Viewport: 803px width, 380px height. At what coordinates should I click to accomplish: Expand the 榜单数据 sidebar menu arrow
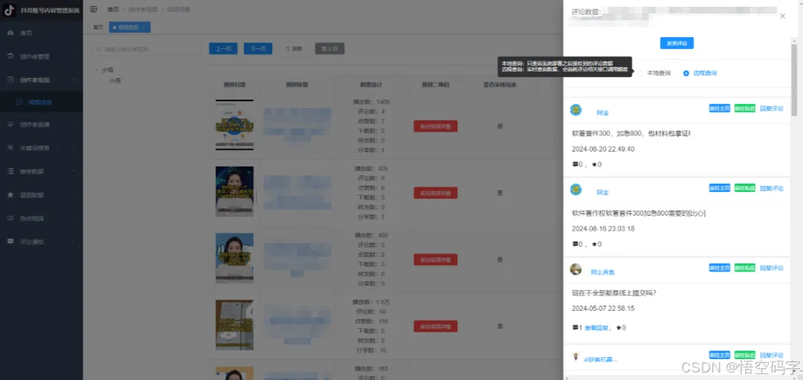[x=72, y=171]
